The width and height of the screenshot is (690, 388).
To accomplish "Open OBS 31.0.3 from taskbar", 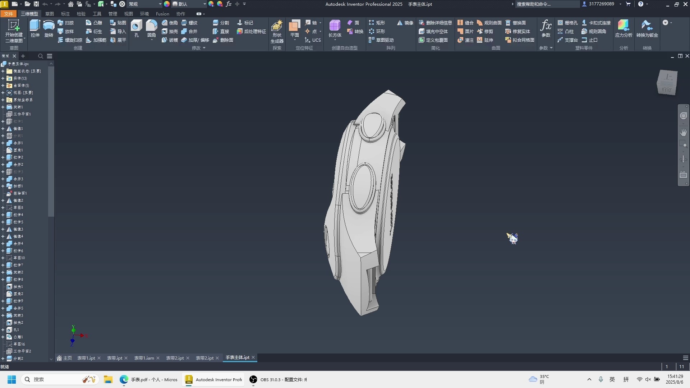I will pos(278,379).
